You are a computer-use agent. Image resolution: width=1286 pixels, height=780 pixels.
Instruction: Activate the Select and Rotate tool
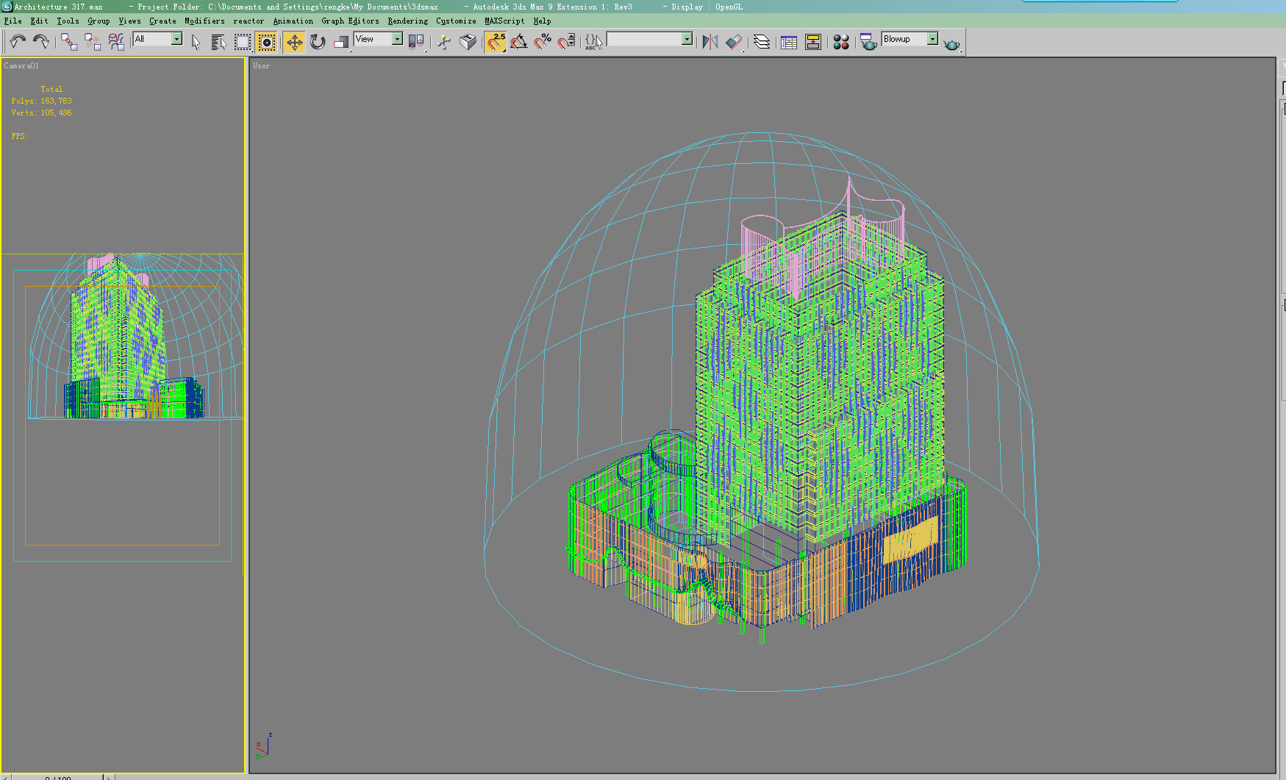318,42
